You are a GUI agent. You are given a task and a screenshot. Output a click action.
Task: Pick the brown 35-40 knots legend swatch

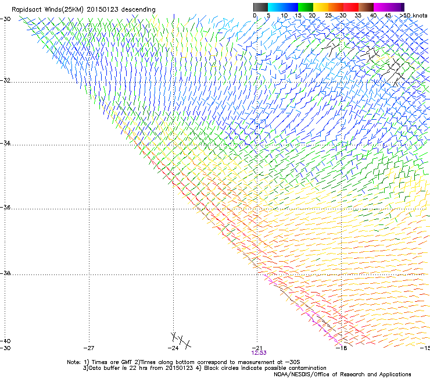366,7
